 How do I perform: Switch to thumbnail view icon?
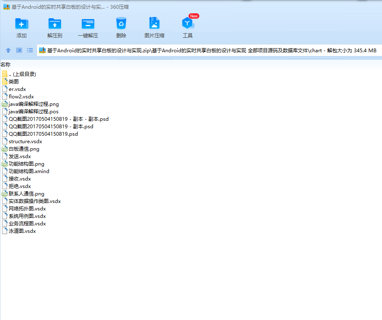[19, 50]
